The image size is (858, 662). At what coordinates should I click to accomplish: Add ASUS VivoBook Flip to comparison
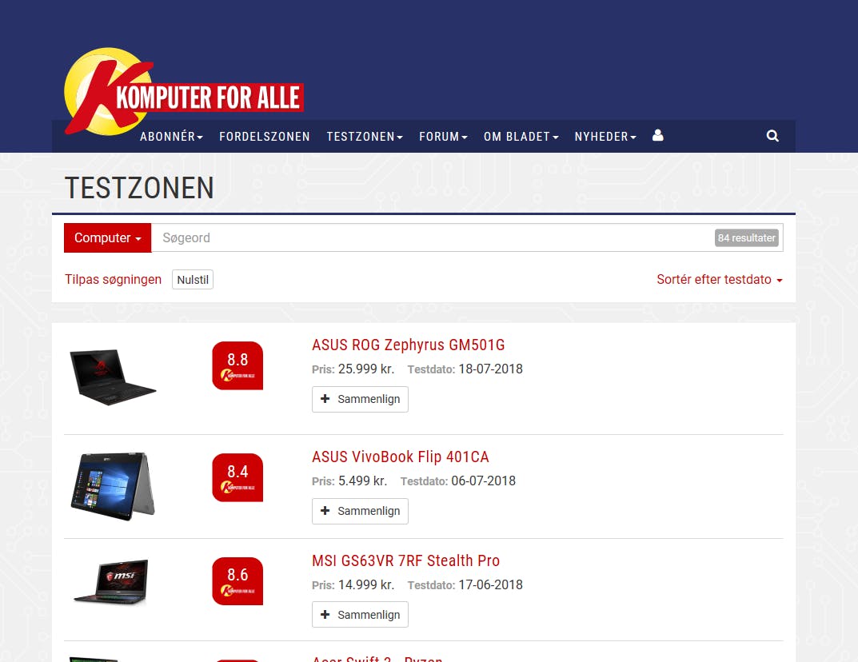(x=360, y=511)
